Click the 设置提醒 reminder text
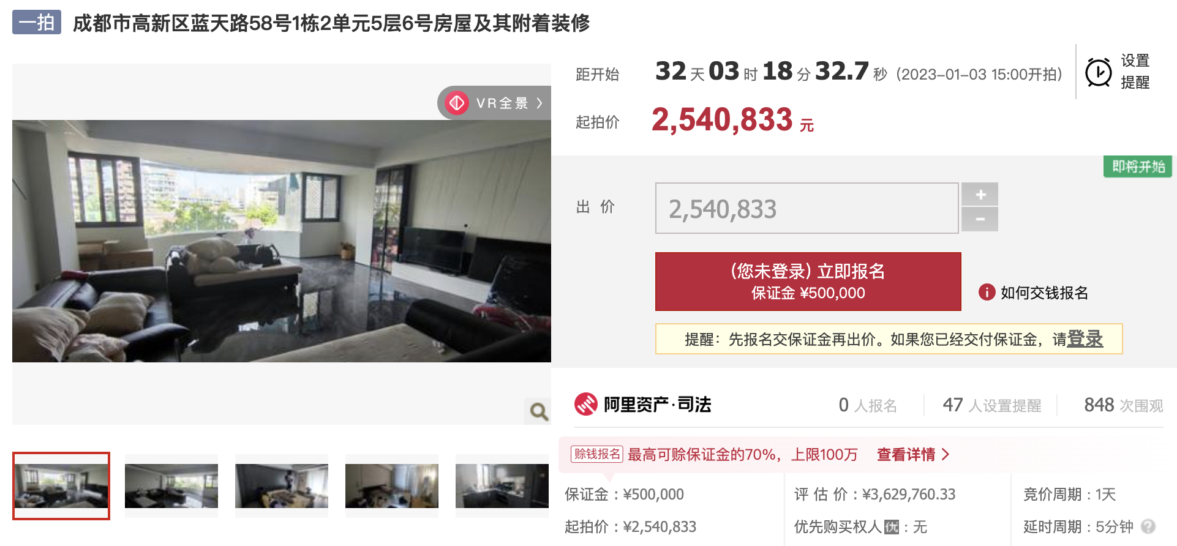1177x546 pixels. coord(1135,72)
